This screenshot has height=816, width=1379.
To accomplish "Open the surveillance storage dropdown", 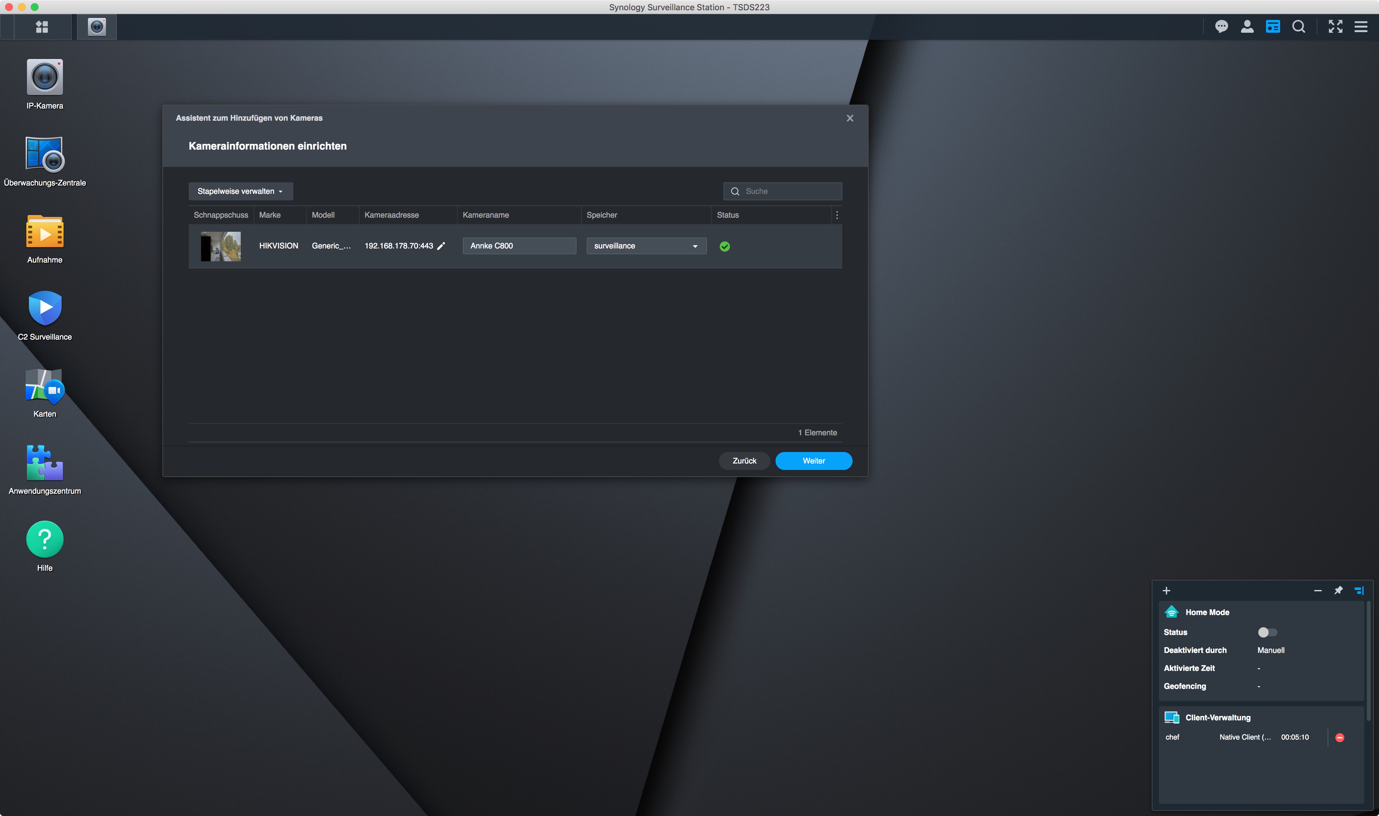I will (x=646, y=246).
